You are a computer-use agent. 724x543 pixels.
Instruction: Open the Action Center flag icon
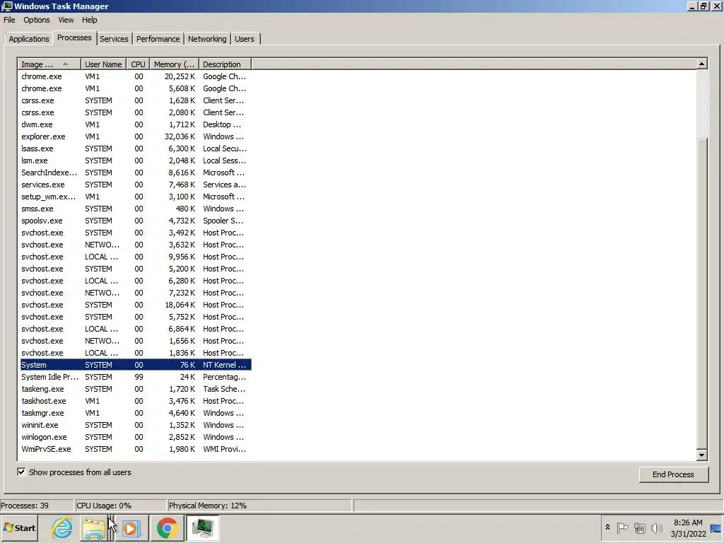click(622, 527)
